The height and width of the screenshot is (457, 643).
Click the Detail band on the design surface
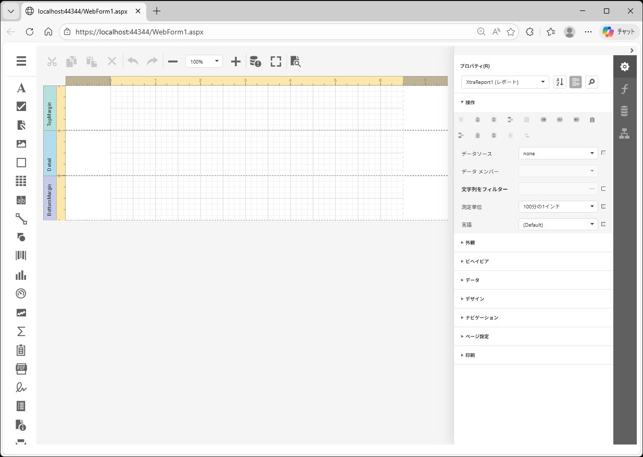point(50,153)
